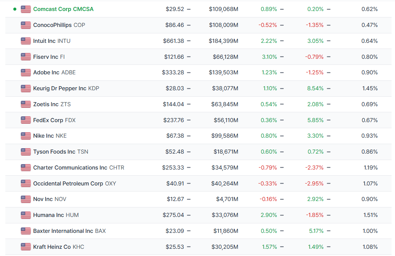
Task: Click the flag icon beside Keurig Dr Pepper
Action: pyautogui.click(x=26, y=88)
